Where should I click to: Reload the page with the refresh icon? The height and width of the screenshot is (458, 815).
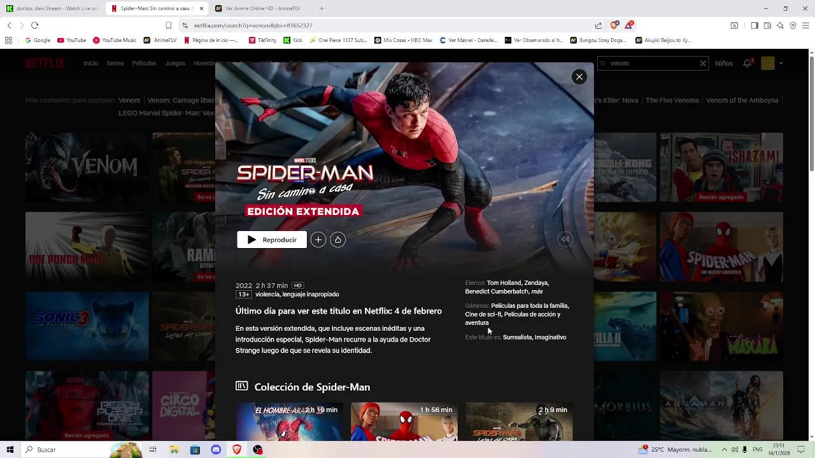[34, 25]
